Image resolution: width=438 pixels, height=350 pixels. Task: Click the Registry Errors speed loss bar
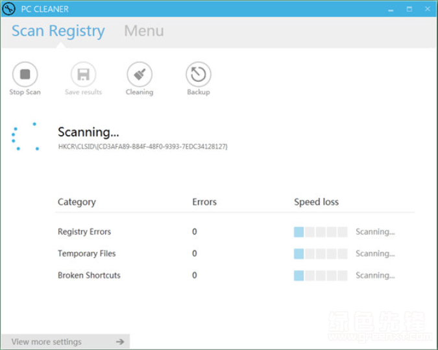[321, 232]
